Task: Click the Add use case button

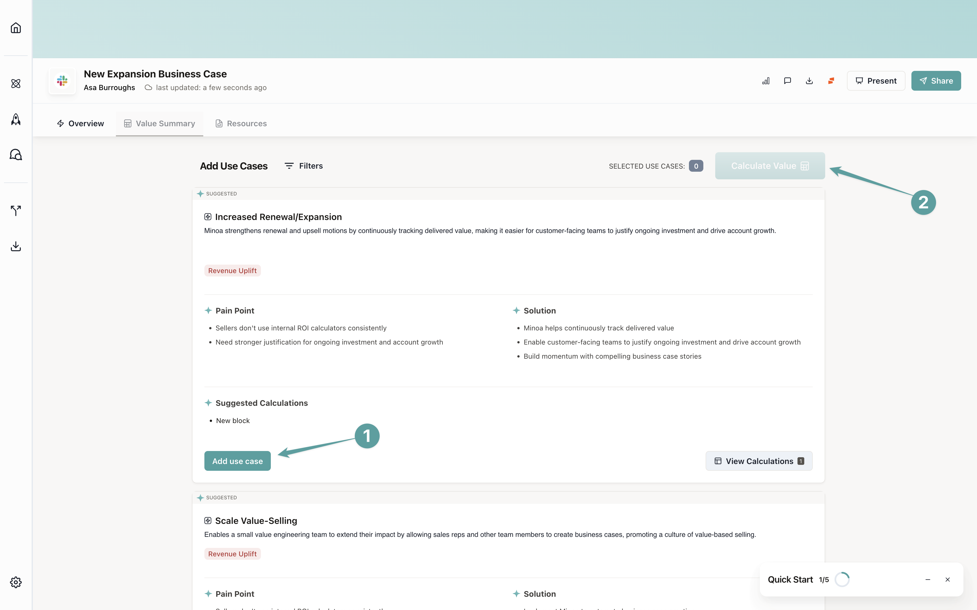Action: pos(237,461)
